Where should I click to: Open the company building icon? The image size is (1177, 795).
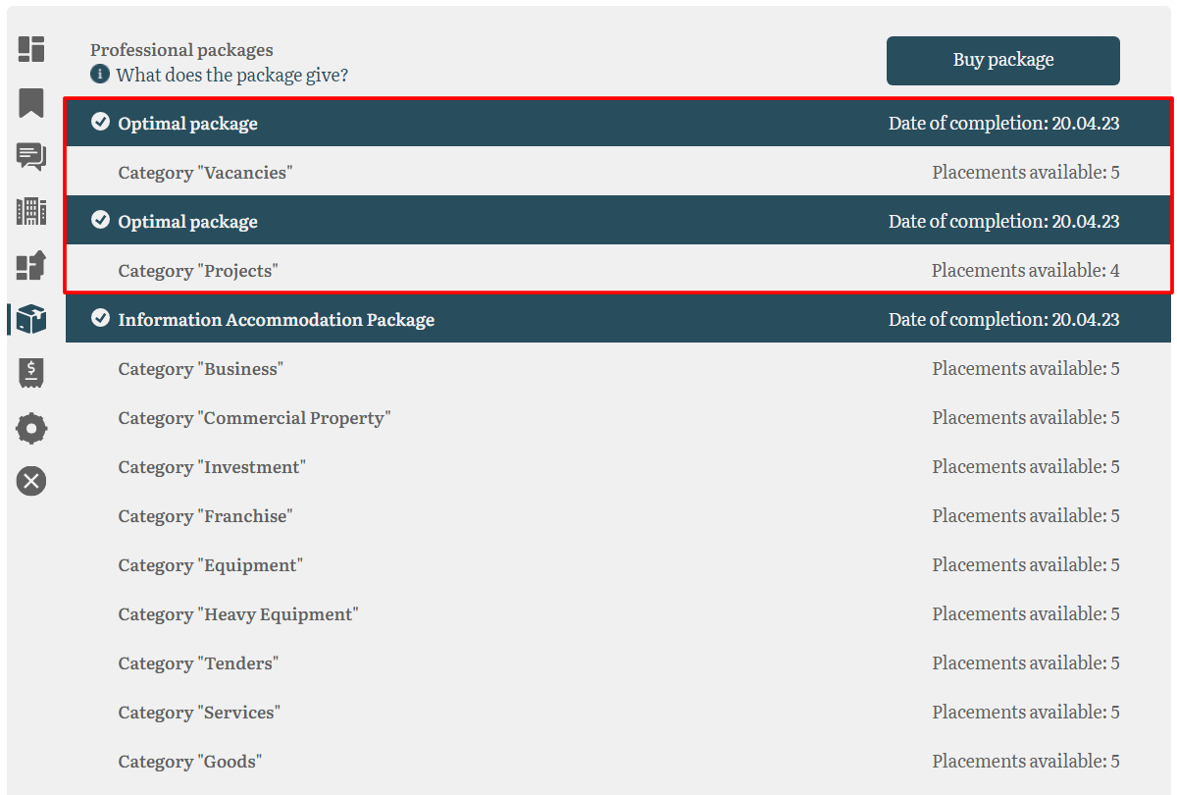pyautogui.click(x=31, y=210)
